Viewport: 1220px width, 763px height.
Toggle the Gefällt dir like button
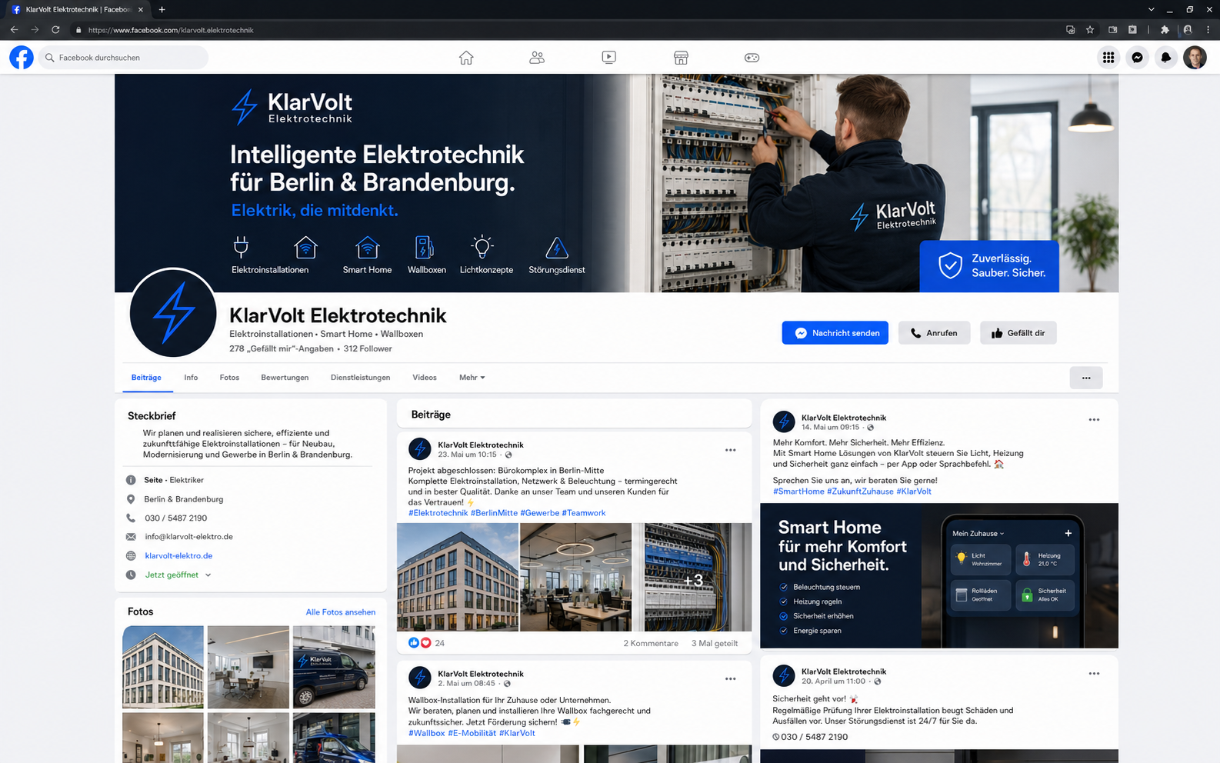pos(1018,333)
